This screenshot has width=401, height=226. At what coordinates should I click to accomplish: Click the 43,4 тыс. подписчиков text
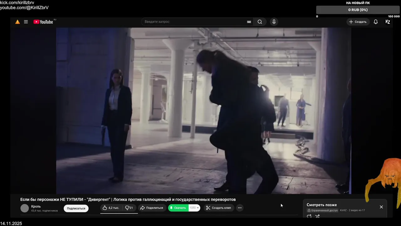pyautogui.click(x=44, y=211)
